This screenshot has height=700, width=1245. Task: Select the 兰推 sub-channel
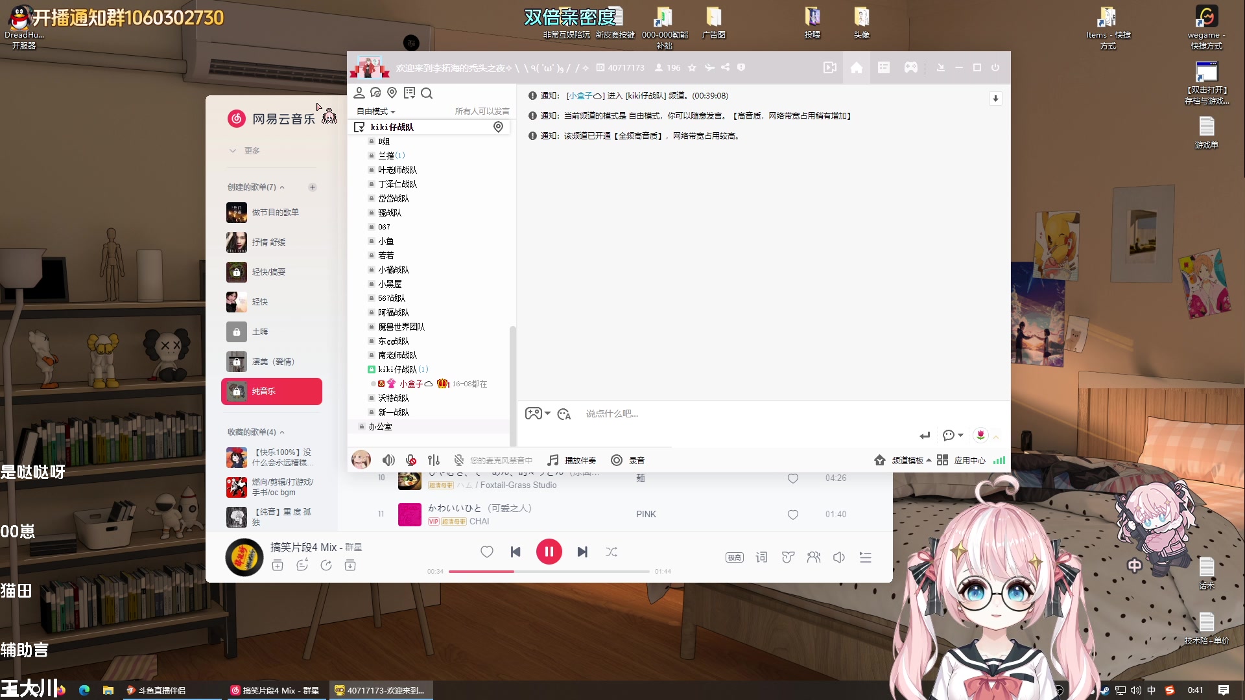click(391, 156)
